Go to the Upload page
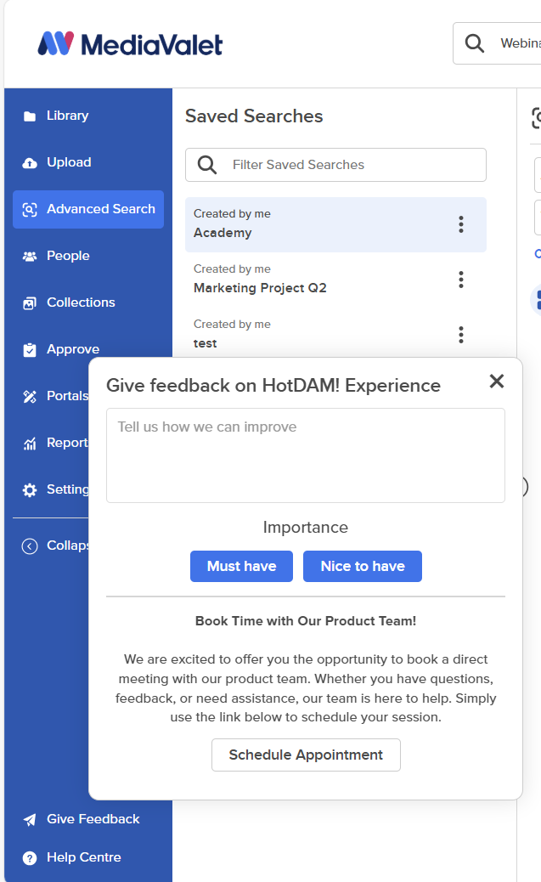 point(88,162)
